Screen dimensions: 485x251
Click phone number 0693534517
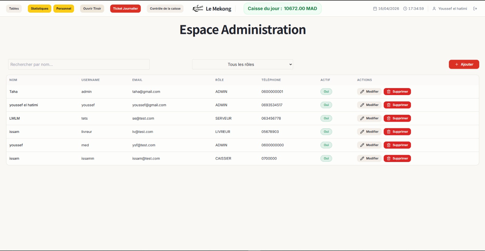click(x=272, y=105)
